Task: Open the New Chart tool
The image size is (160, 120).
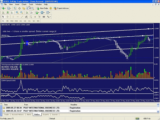Action: tap(3, 8)
